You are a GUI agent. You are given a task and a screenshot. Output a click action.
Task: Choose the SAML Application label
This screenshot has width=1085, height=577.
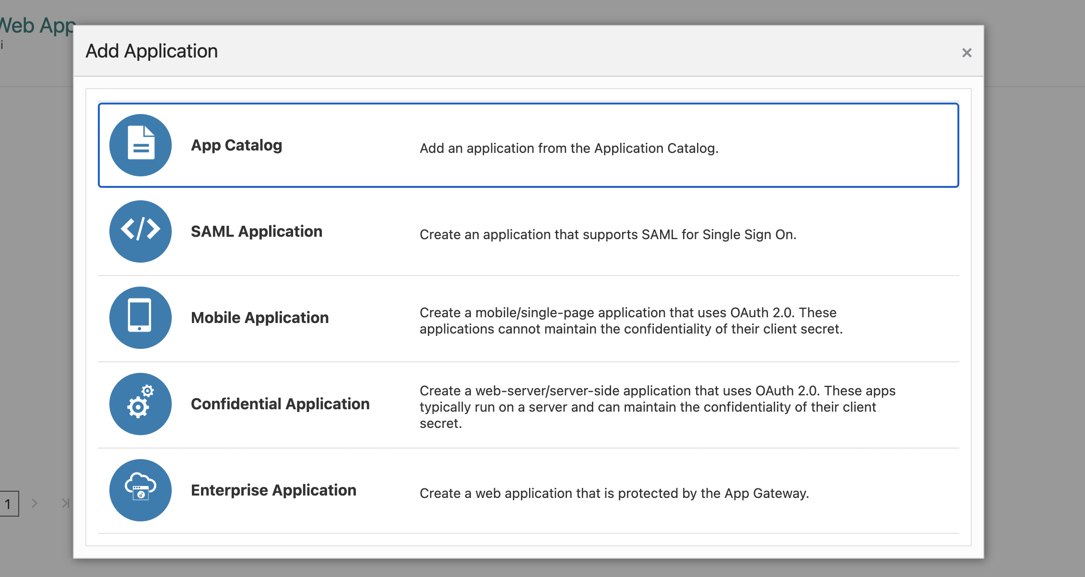[257, 231]
